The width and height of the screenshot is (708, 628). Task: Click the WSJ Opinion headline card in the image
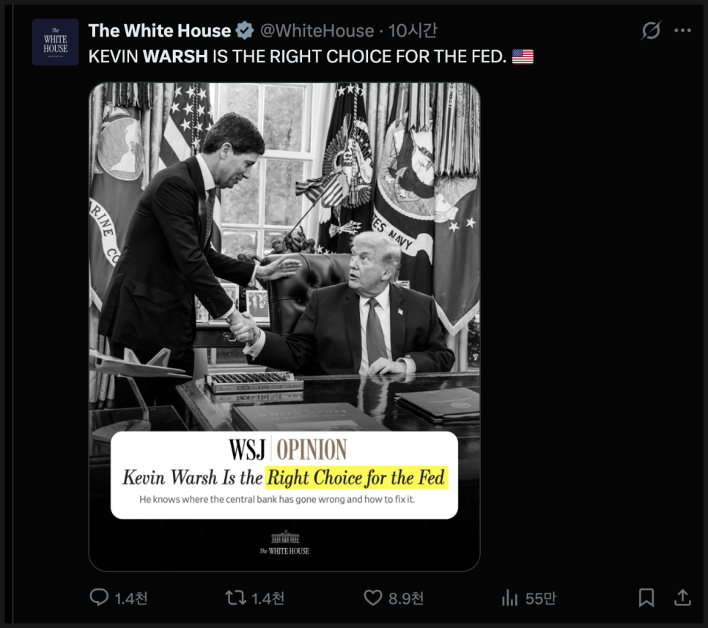284,475
